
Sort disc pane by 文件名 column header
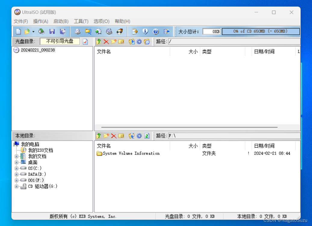pyautogui.click(x=132, y=52)
